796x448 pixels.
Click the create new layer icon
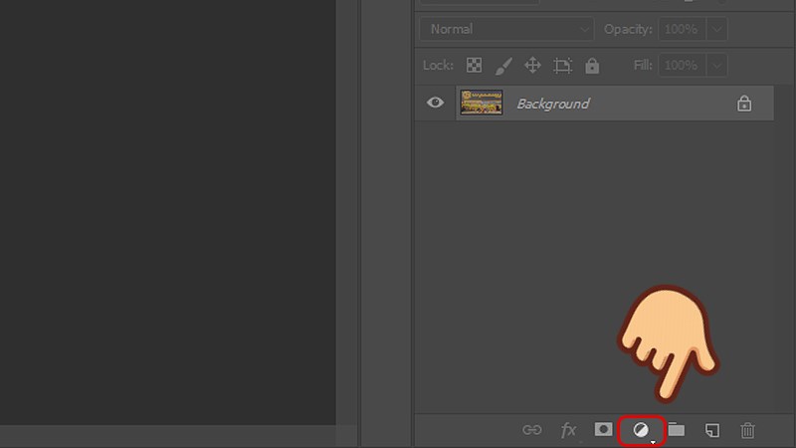point(712,430)
